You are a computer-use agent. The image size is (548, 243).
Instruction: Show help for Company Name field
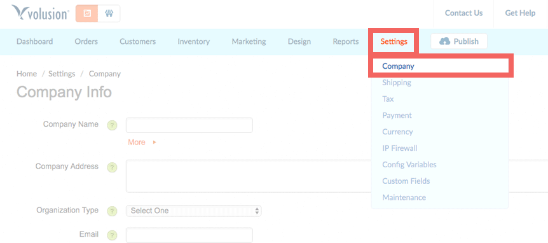point(112,125)
